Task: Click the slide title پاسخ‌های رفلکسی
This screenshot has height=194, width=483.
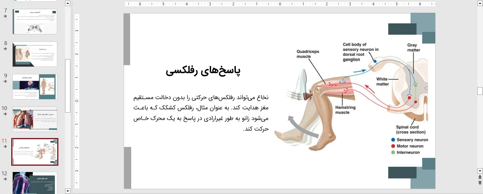Action: pyautogui.click(x=203, y=71)
